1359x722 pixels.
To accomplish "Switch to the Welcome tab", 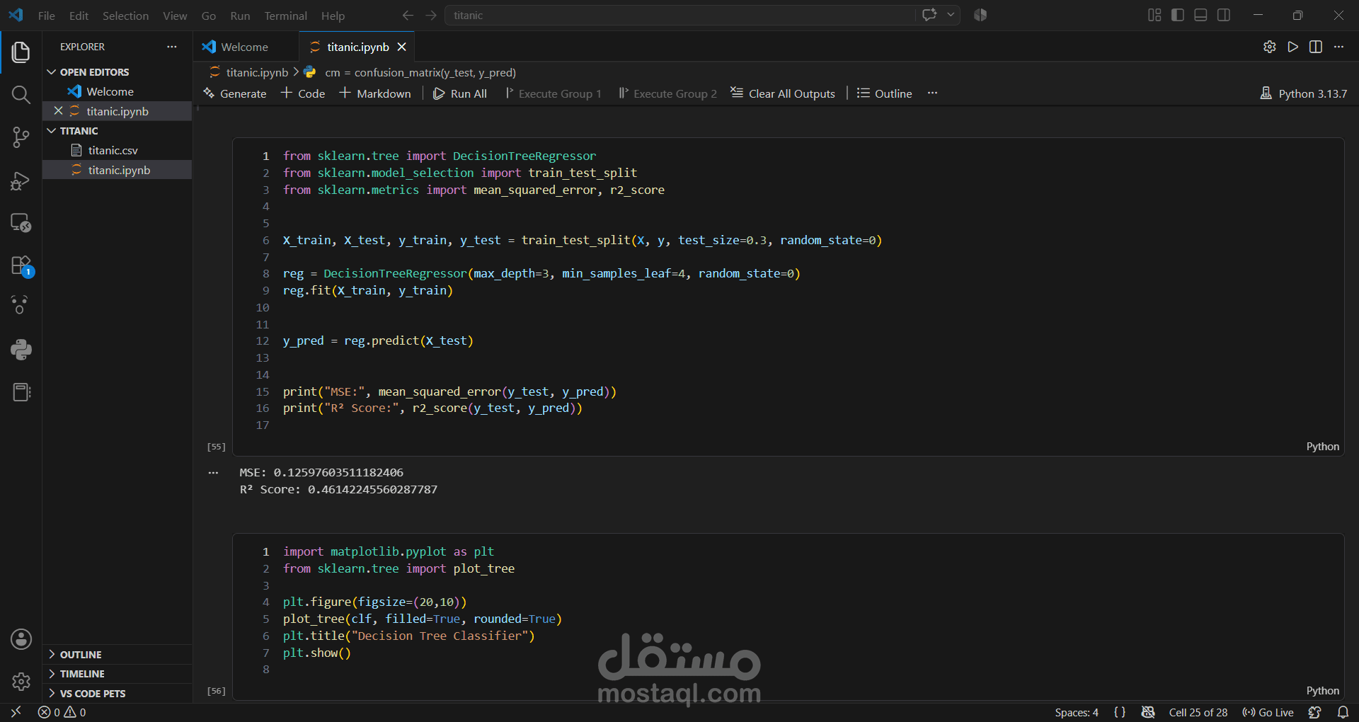I will point(245,47).
